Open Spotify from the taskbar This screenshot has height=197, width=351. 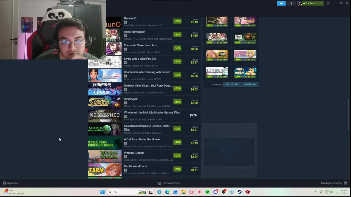pos(207,192)
